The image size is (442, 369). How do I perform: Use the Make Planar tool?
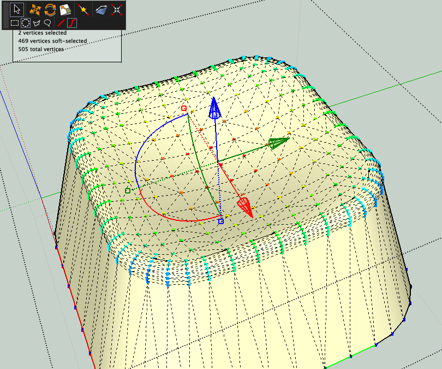(x=101, y=9)
